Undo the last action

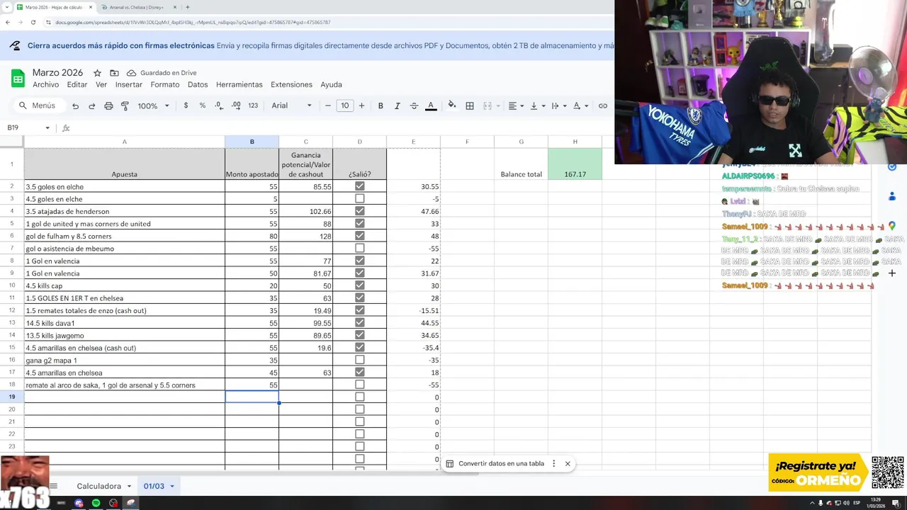pyautogui.click(x=75, y=106)
